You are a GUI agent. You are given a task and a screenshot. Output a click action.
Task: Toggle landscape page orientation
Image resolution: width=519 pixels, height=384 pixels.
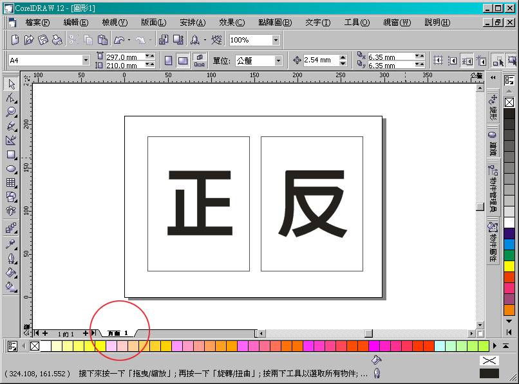coord(182,60)
